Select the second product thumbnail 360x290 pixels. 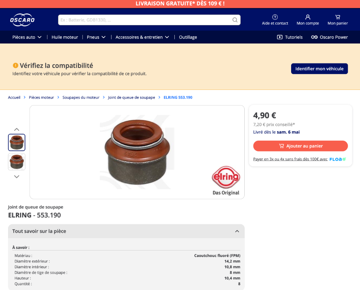17,162
